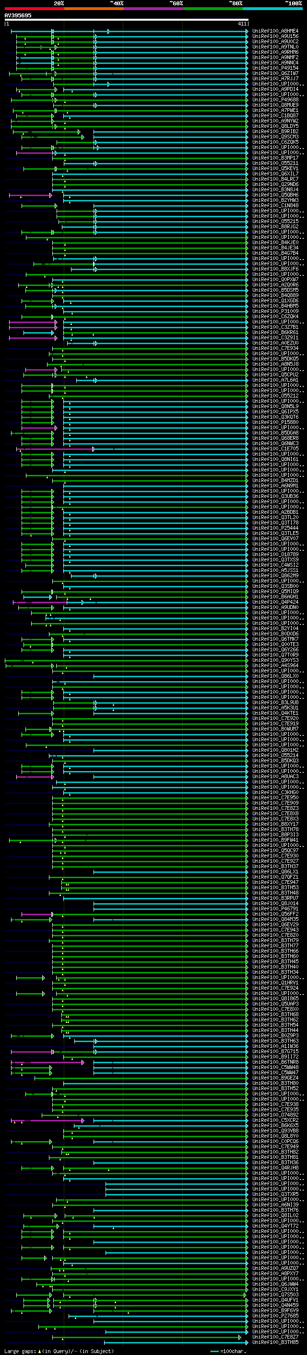Open hit UniRef100_A9PDI4
The width and height of the screenshot is (307, 1355).
275,89
